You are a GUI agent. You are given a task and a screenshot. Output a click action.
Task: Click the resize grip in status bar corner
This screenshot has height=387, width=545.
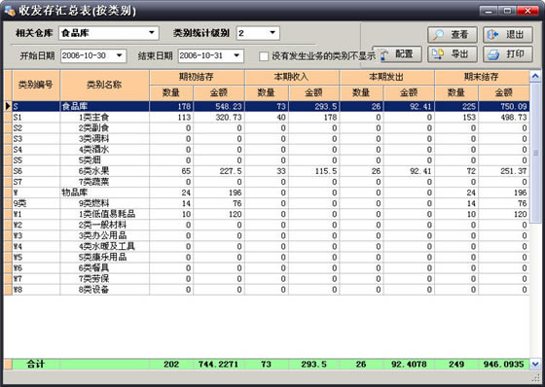535,378
